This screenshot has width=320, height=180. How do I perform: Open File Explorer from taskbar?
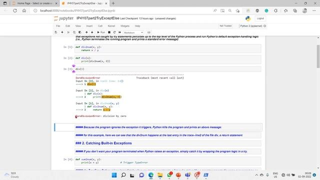pos(160,175)
